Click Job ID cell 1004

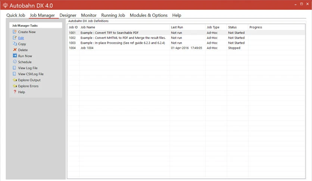[x=72, y=48]
